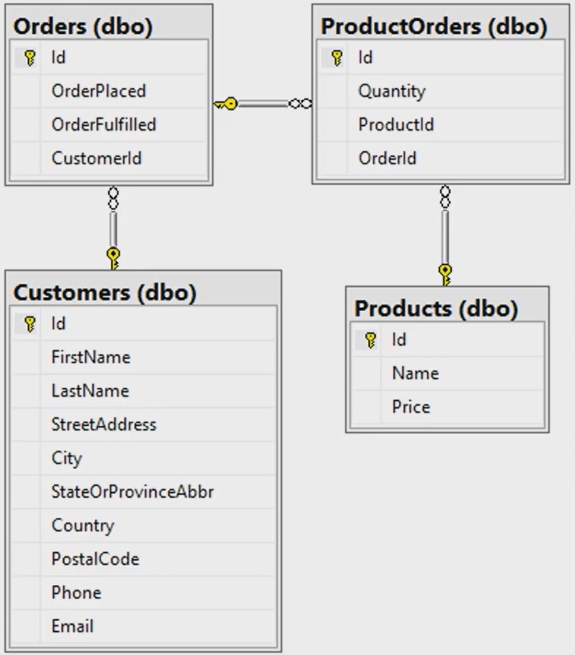Click the CustomerId column in Orders
The height and width of the screenshot is (655, 575).
coord(97,158)
